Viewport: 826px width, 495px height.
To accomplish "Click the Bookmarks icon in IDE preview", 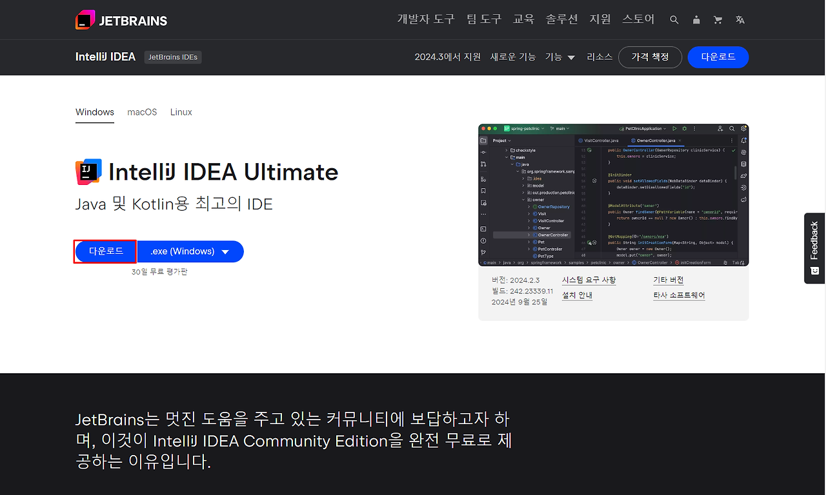I will (x=483, y=191).
